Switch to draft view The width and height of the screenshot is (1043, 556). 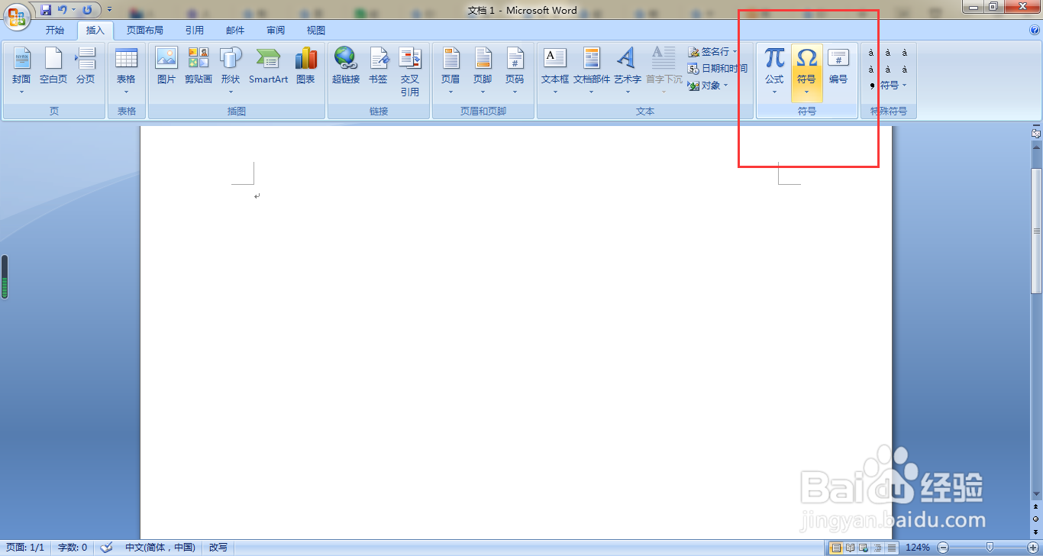click(x=891, y=548)
